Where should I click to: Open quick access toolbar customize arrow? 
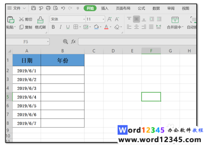pyautogui.click(x=78, y=8)
